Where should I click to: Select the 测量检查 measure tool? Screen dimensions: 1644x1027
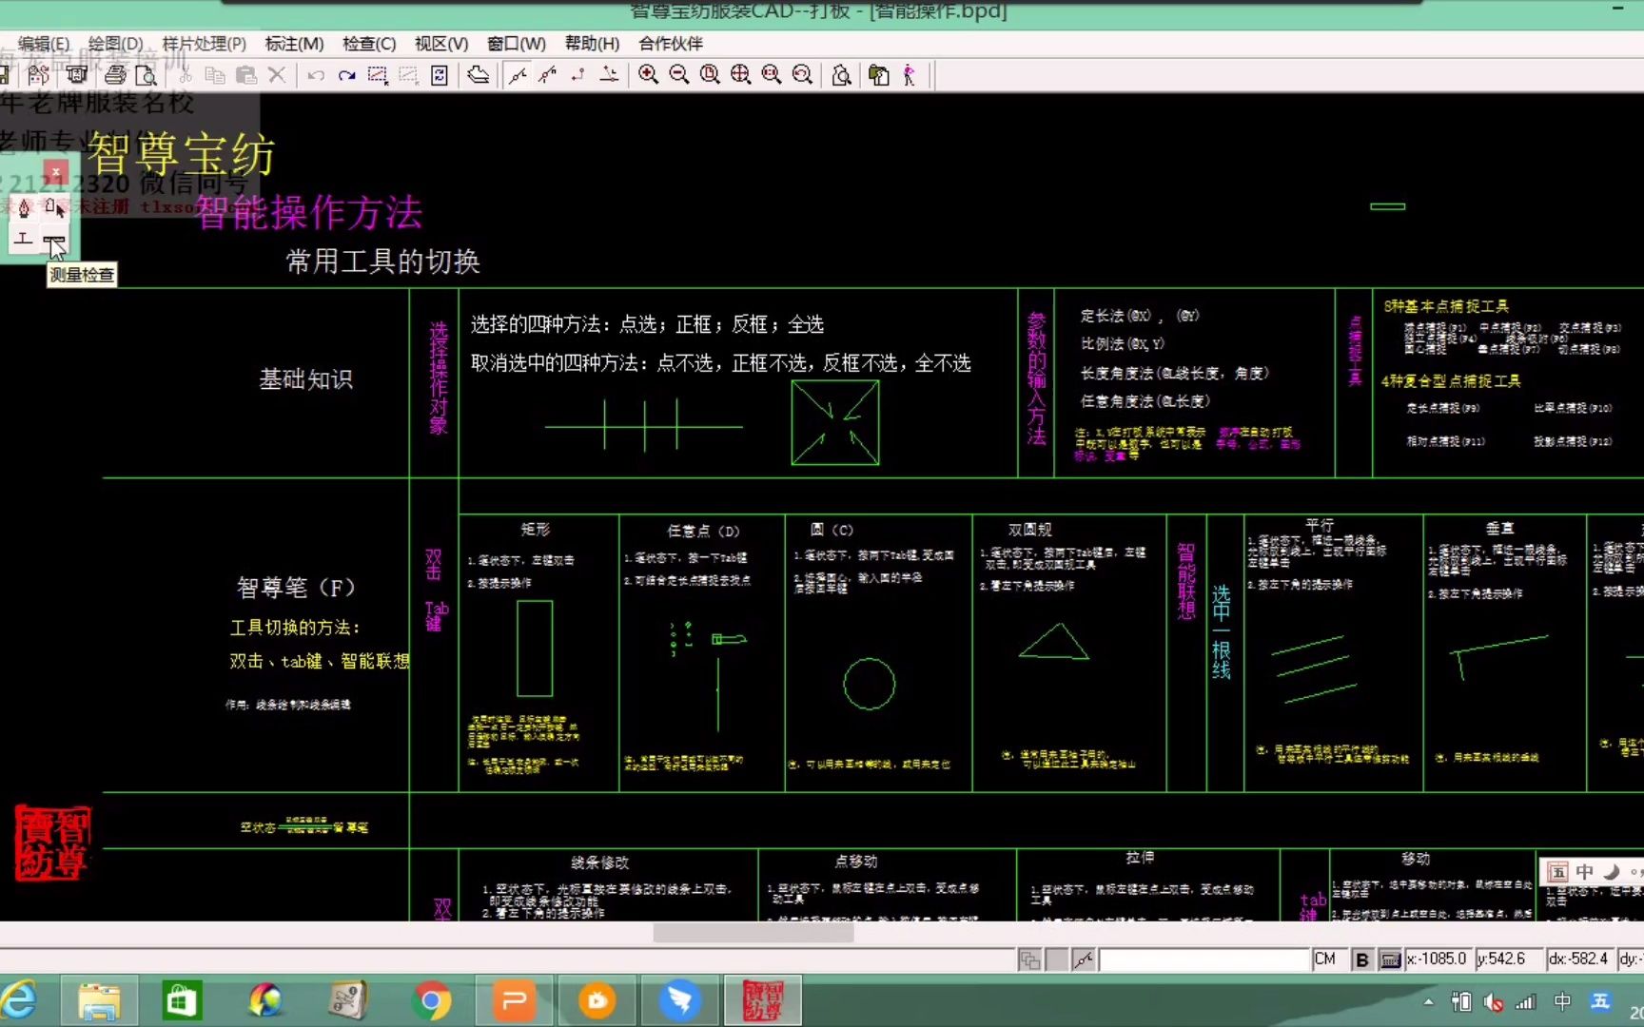point(54,238)
